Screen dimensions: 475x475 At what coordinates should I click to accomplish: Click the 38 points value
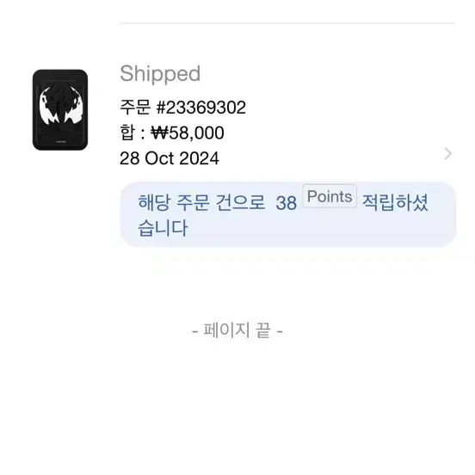click(286, 203)
